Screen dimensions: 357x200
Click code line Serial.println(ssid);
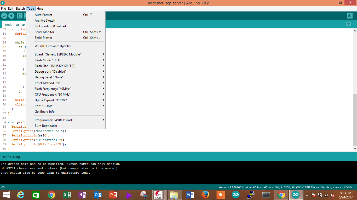[x=31, y=135]
